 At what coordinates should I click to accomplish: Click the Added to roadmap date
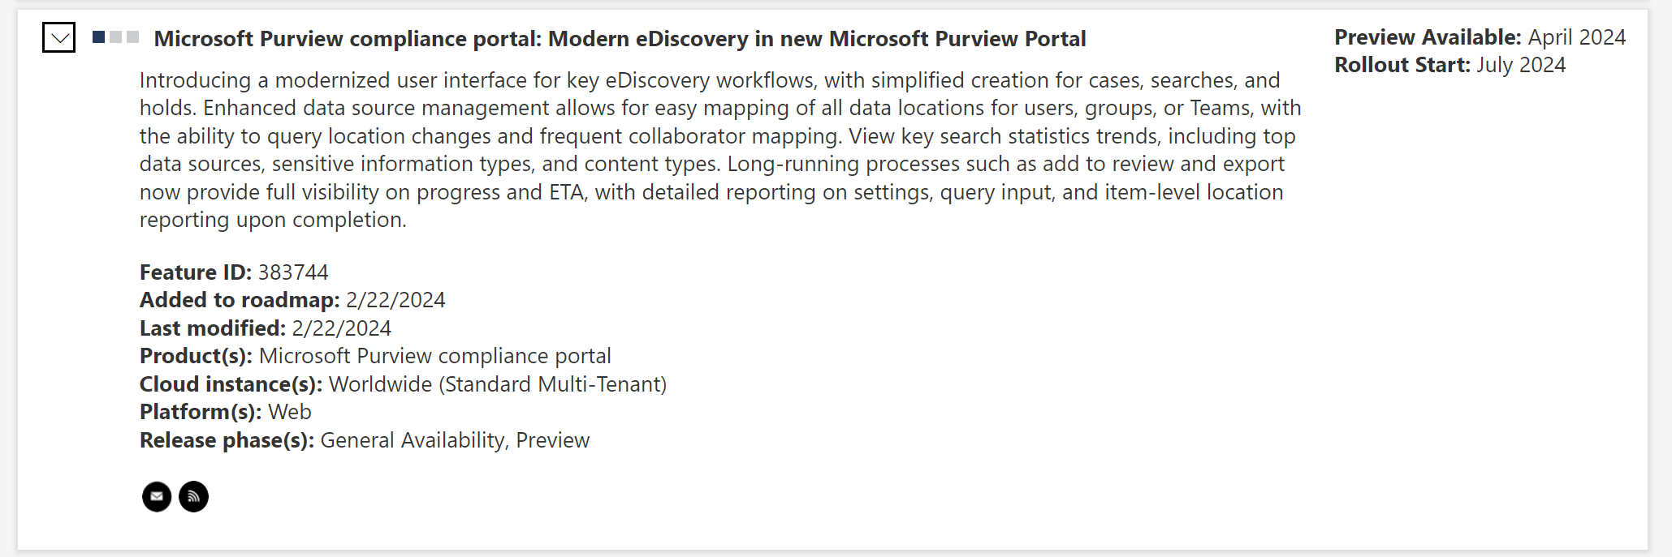coord(395,300)
